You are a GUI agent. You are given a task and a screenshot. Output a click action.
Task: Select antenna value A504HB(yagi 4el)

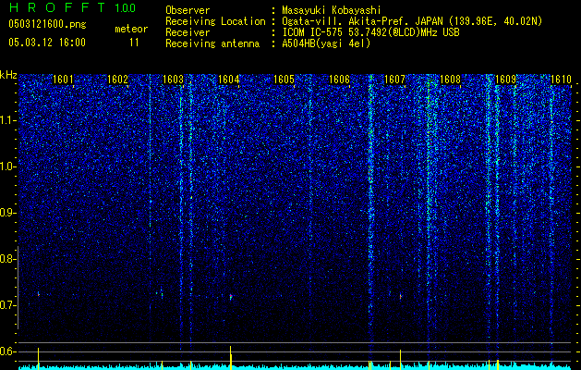tap(326, 43)
